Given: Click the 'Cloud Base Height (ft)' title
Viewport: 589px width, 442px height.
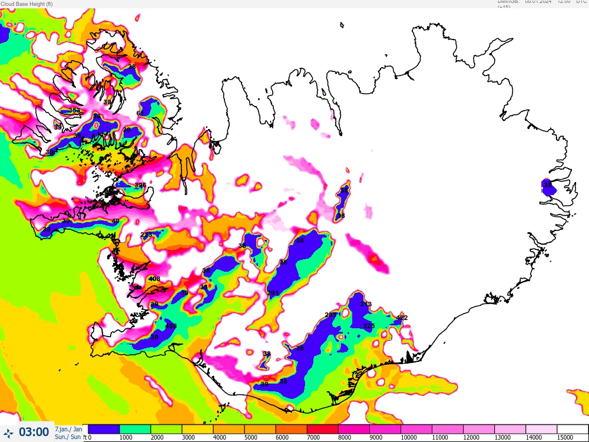Looking at the screenshot, I should 27,4.
